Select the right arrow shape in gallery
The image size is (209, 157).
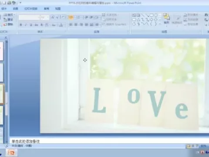152,20
